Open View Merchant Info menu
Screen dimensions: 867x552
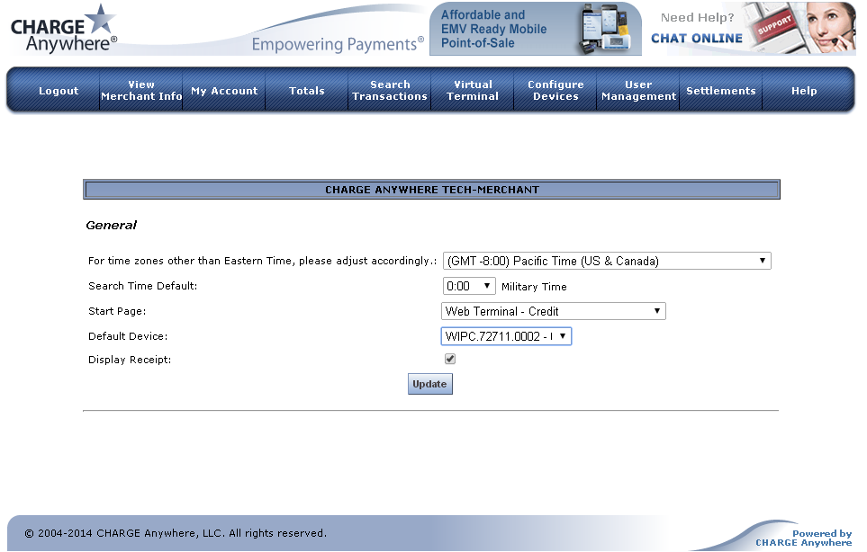coord(141,91)
